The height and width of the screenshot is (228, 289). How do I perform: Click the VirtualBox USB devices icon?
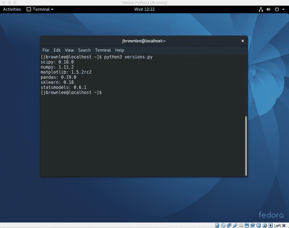click(235, 225)
